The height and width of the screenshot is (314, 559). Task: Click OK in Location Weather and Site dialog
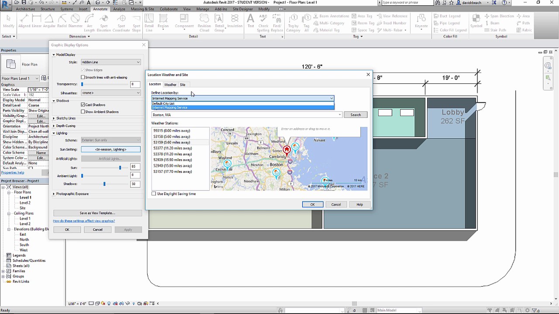[x=313, y=204]
